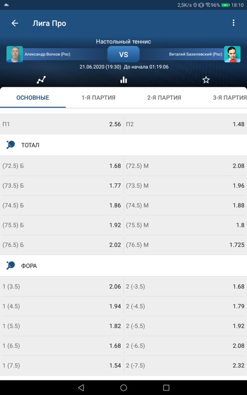Tap the back arrow icon
Image resolution: width=247 pixels, height=395 pixels.
pyautogui.click(x=15, y=23)
